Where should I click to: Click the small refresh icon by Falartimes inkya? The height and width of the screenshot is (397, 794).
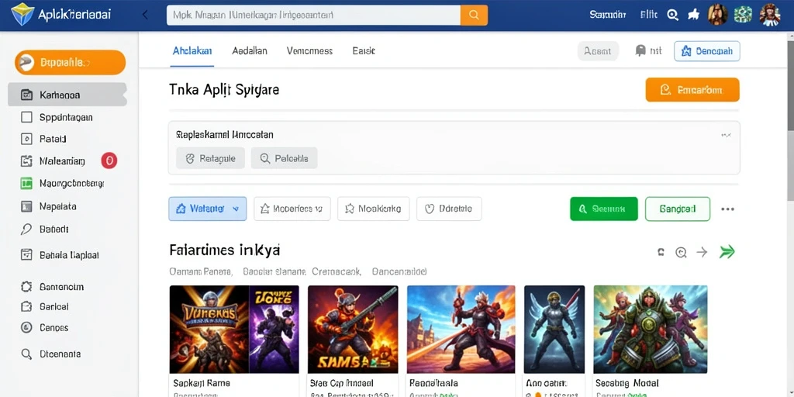(661, 252)
